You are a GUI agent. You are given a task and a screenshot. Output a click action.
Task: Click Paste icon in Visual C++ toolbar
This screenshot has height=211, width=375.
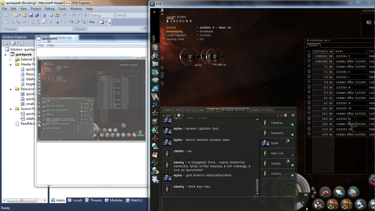point(57,15)
